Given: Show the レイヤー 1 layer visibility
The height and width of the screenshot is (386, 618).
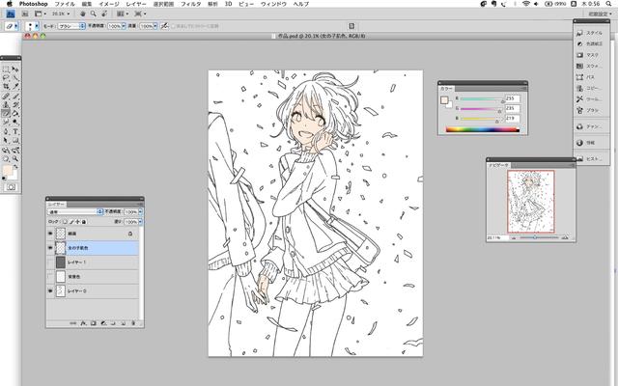Looking at the screenshot, I should coord(51,262).
